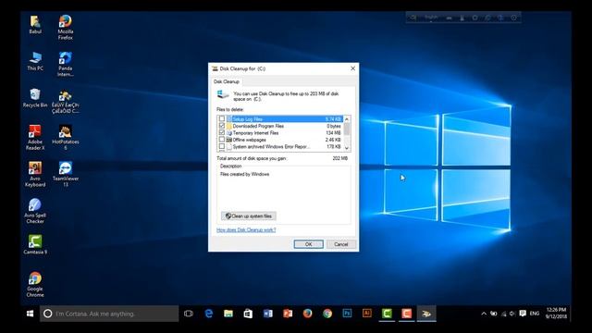Click the file list scroll down arrow

347,148
